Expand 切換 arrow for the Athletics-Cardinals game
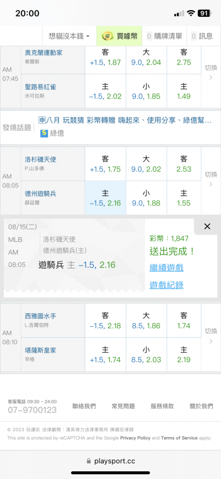The height and width of the screenshot is (479, 221). coord(211,72)
